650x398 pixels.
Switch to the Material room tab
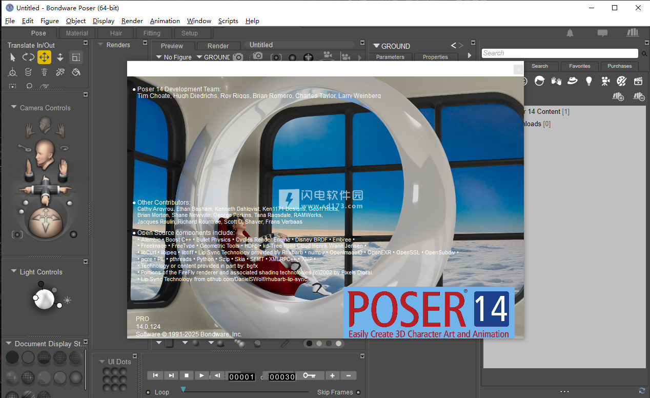click(x=77, y=33)
